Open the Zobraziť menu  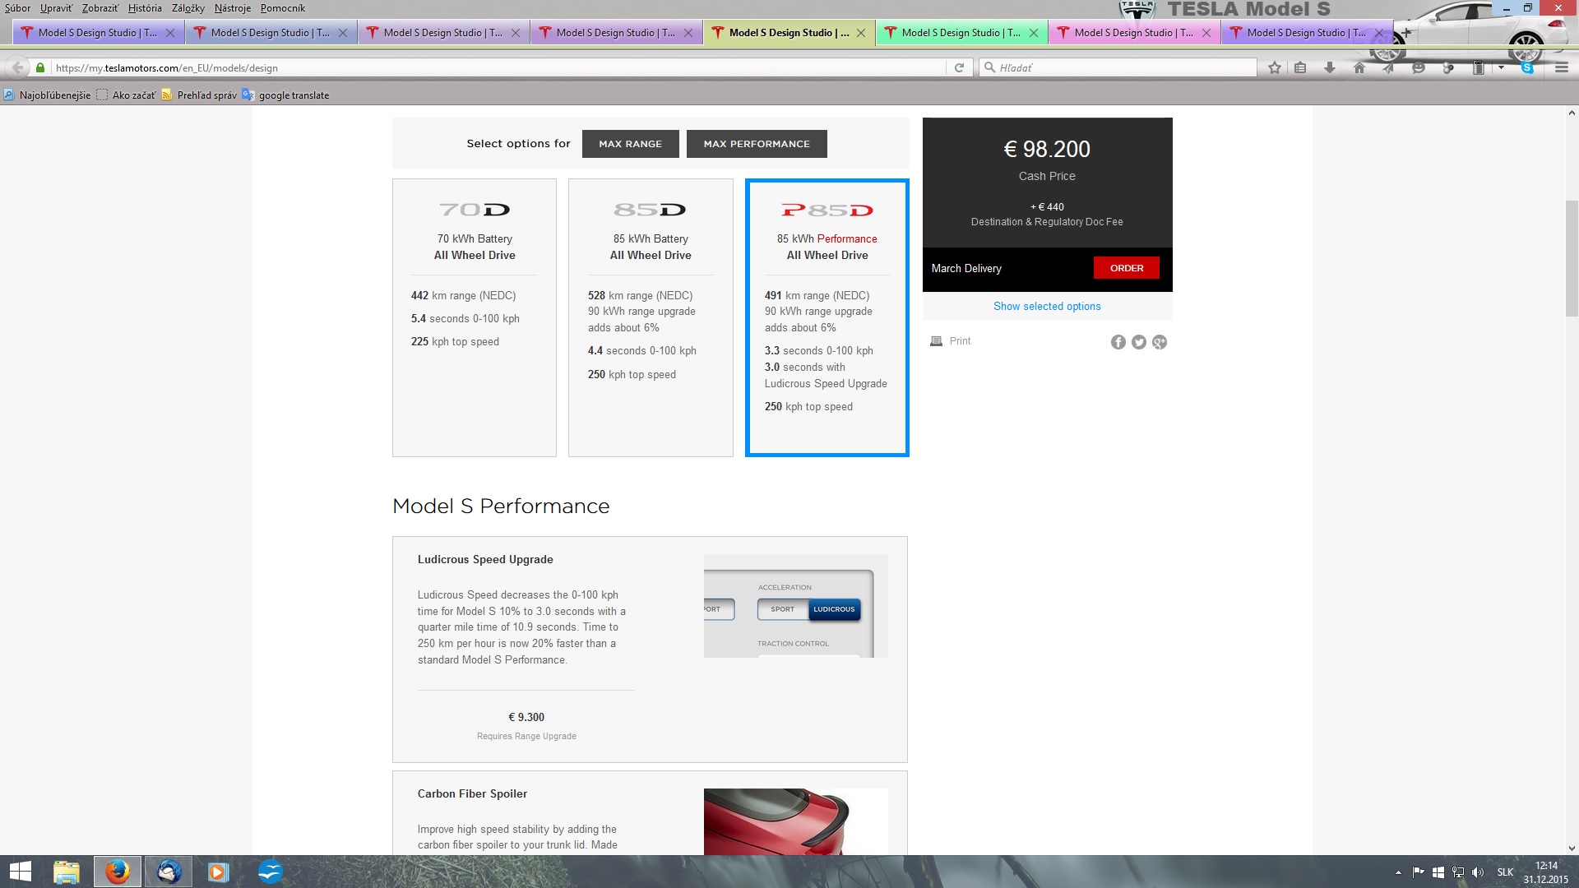[100, 8]
